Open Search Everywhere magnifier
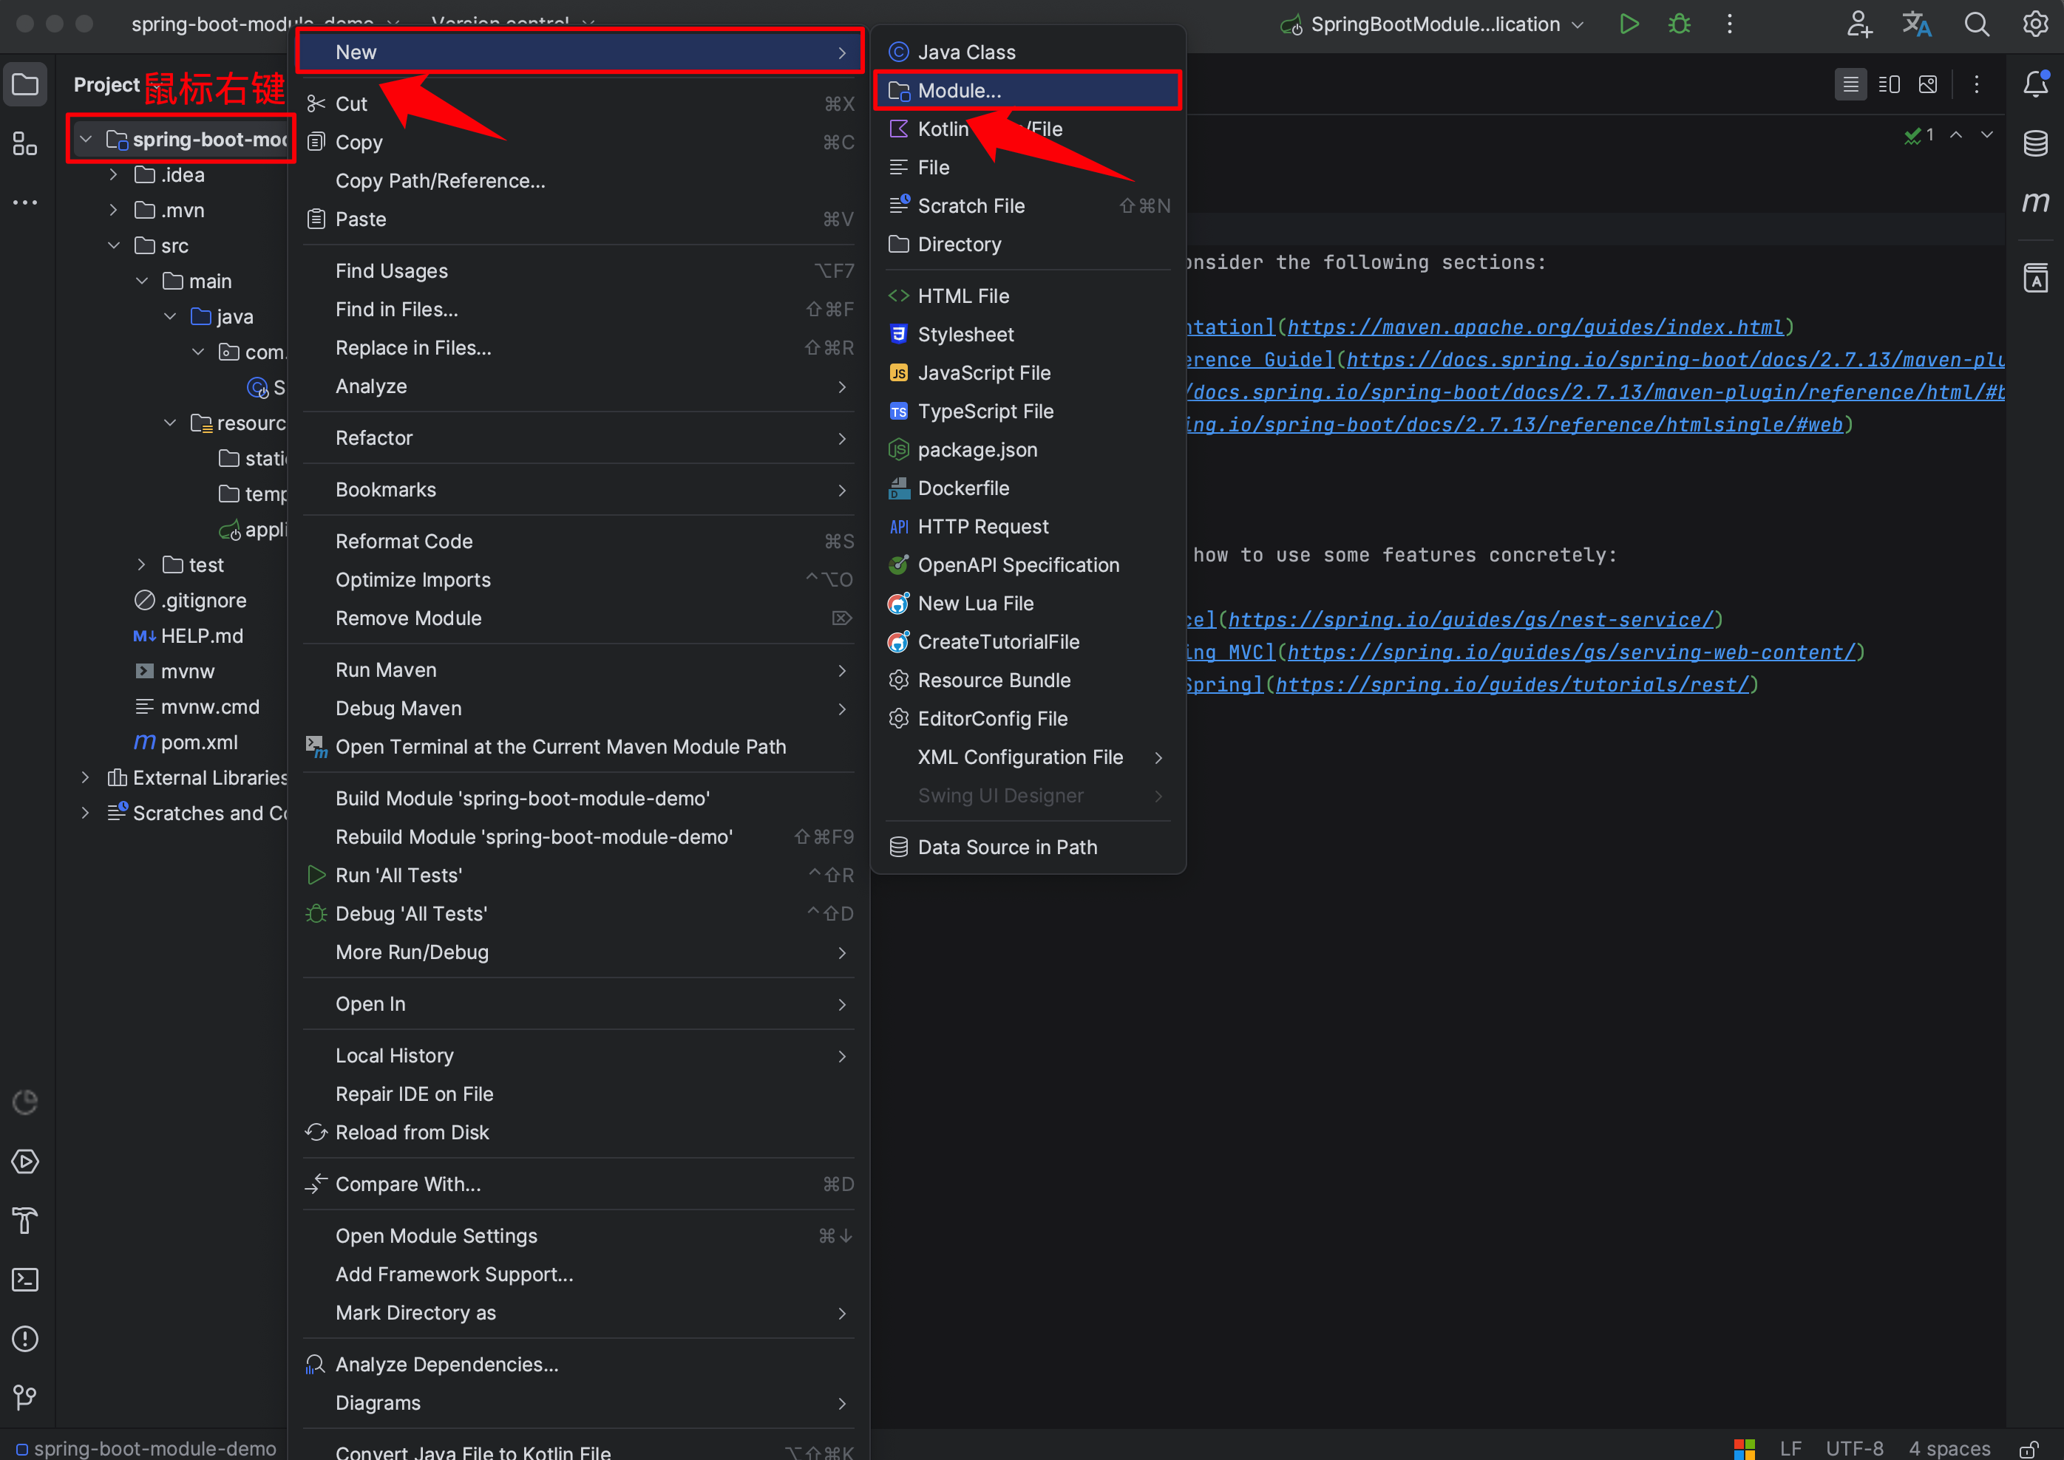This screenshot has height=1460, width=2064. point(1976,24)
